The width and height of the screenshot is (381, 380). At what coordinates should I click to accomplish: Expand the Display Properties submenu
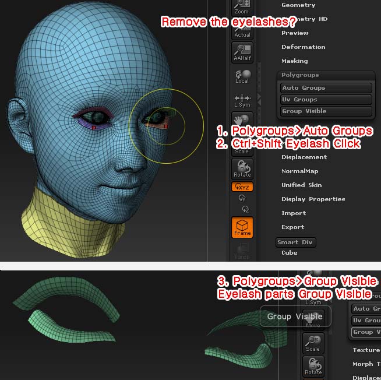click(313, 199)
